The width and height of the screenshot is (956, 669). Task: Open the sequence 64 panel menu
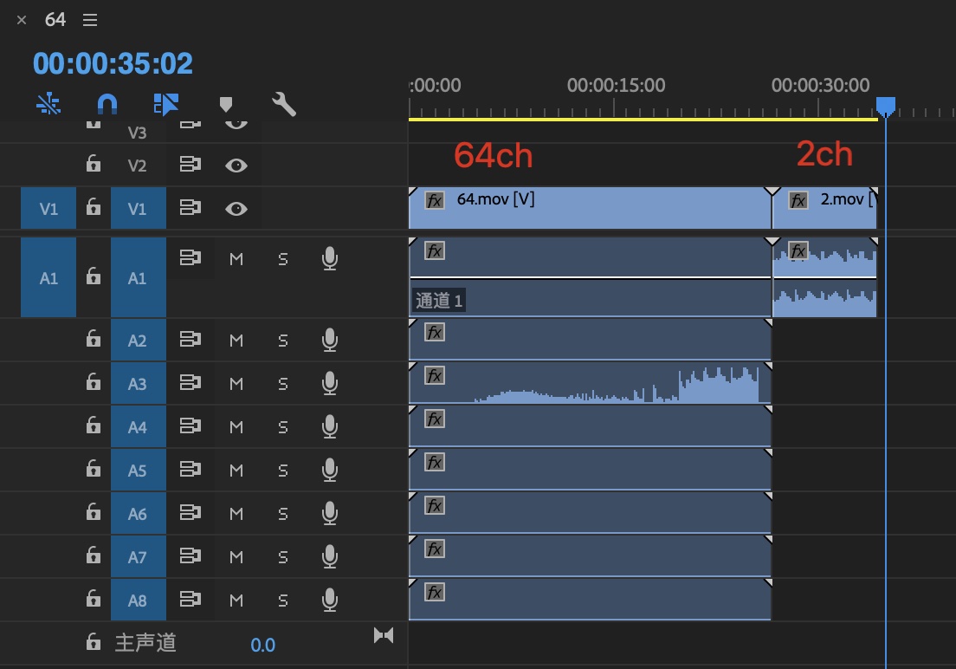90,20
